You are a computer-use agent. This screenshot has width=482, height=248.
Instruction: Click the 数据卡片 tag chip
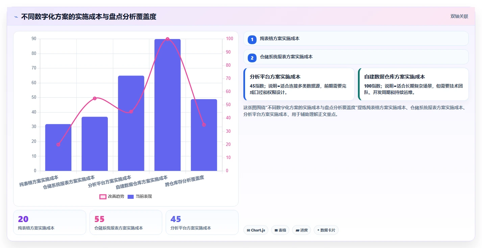[x=326, y=230]
